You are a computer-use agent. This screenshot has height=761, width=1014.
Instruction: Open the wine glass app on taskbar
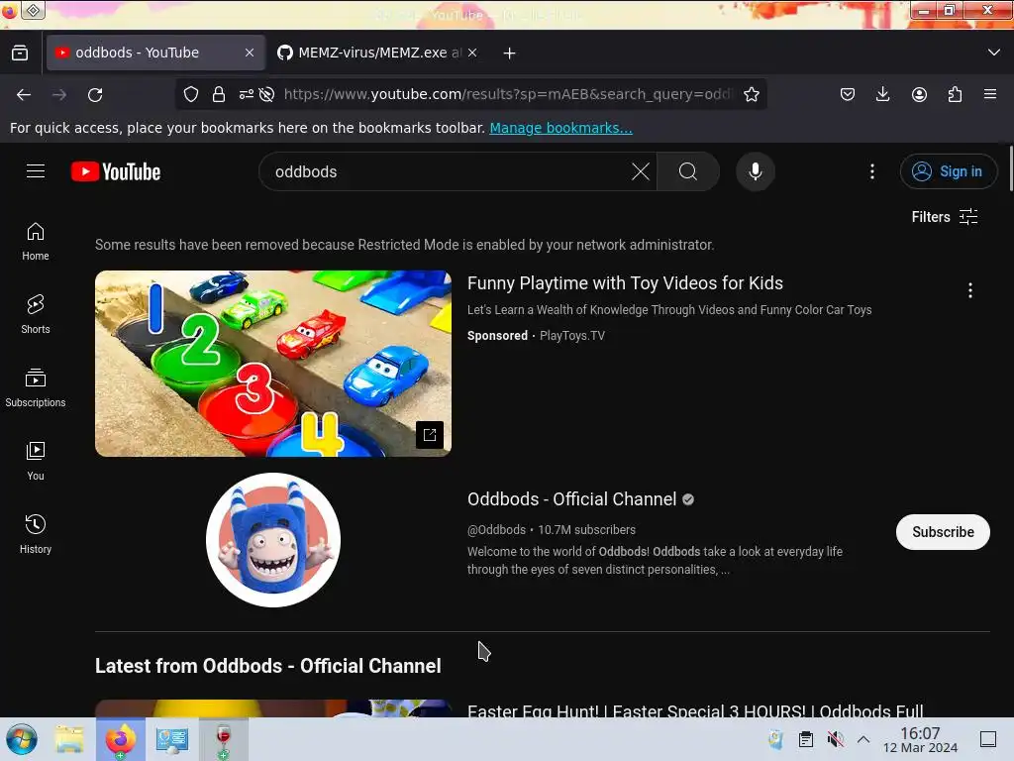tap(223, 739)
